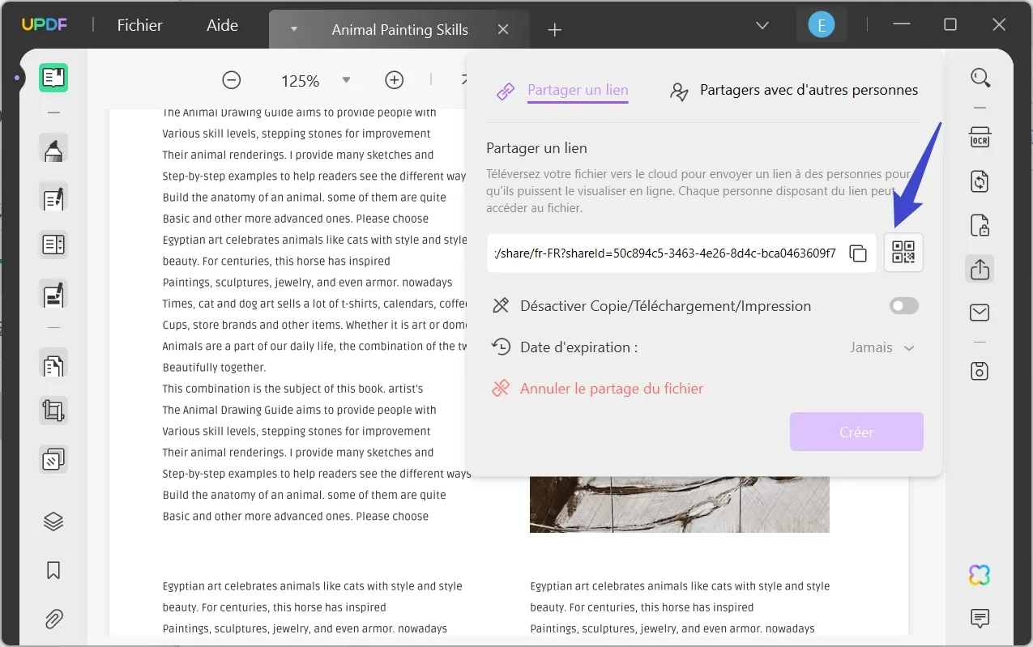Expand the zoom percentage dropdown
The width and height of the screenshot is (1033, 647).
[346, 80]
